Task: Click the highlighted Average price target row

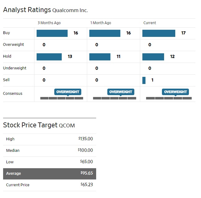Action: [50, 174]
